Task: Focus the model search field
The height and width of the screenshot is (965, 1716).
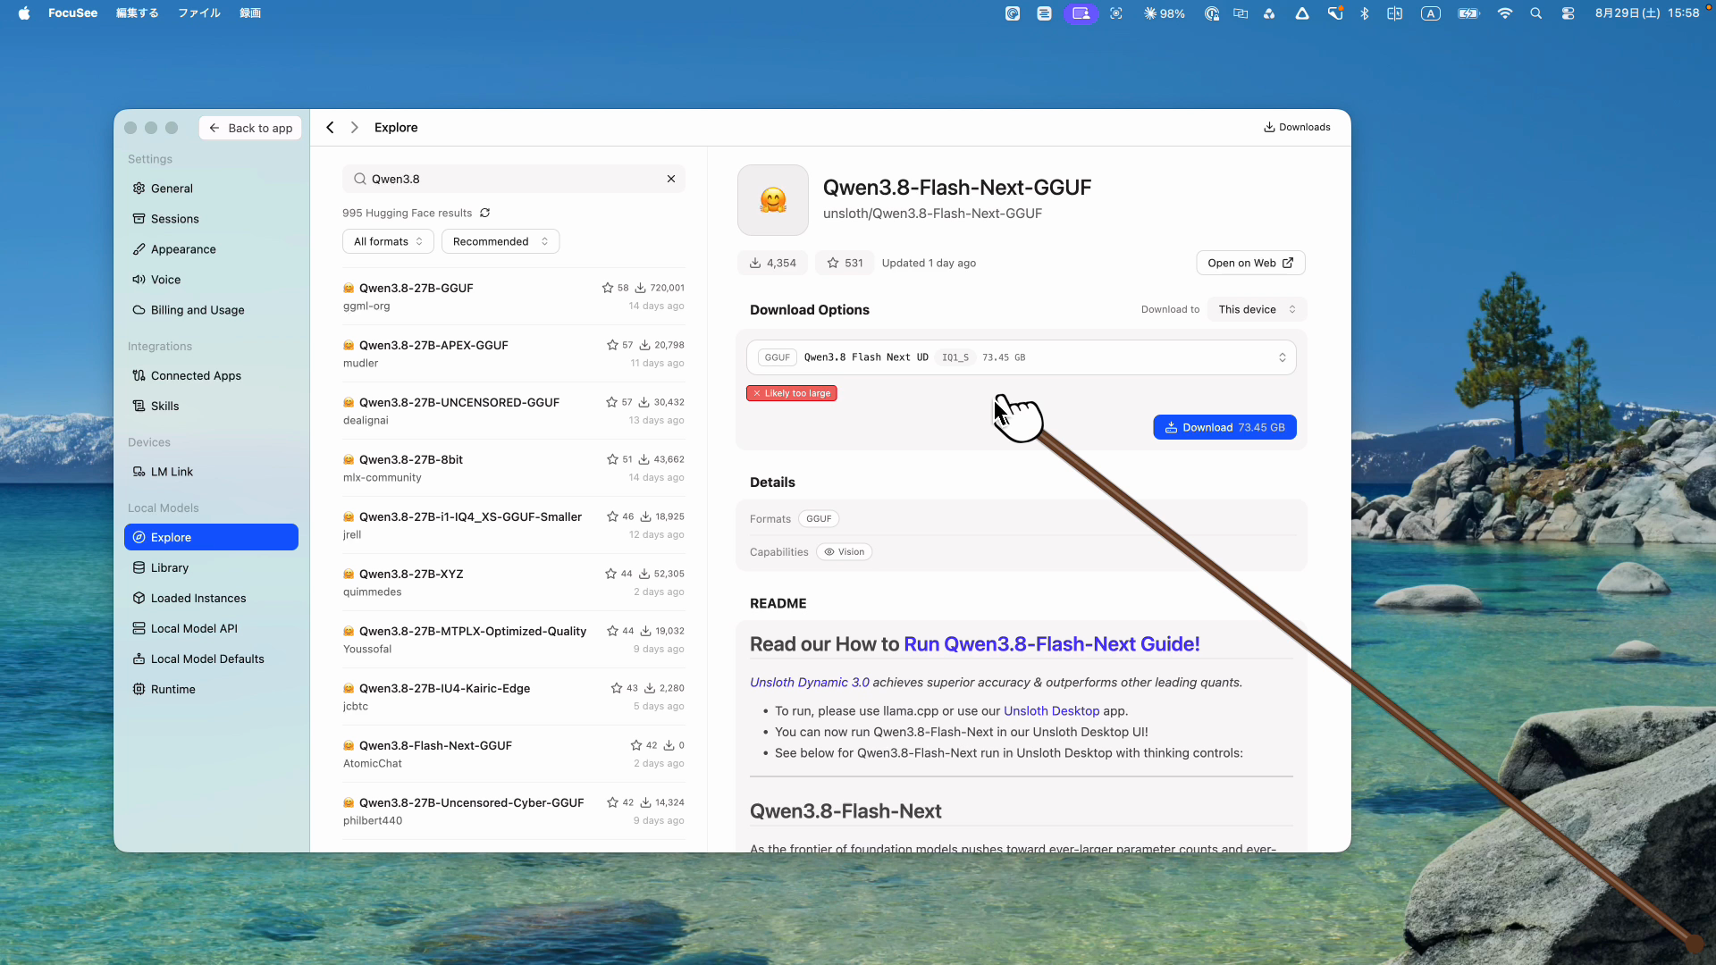Action: coord(514,179)
